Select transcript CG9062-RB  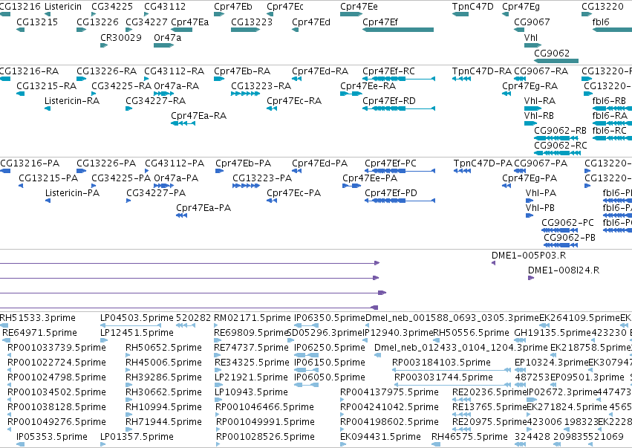[x=556, y=138]
